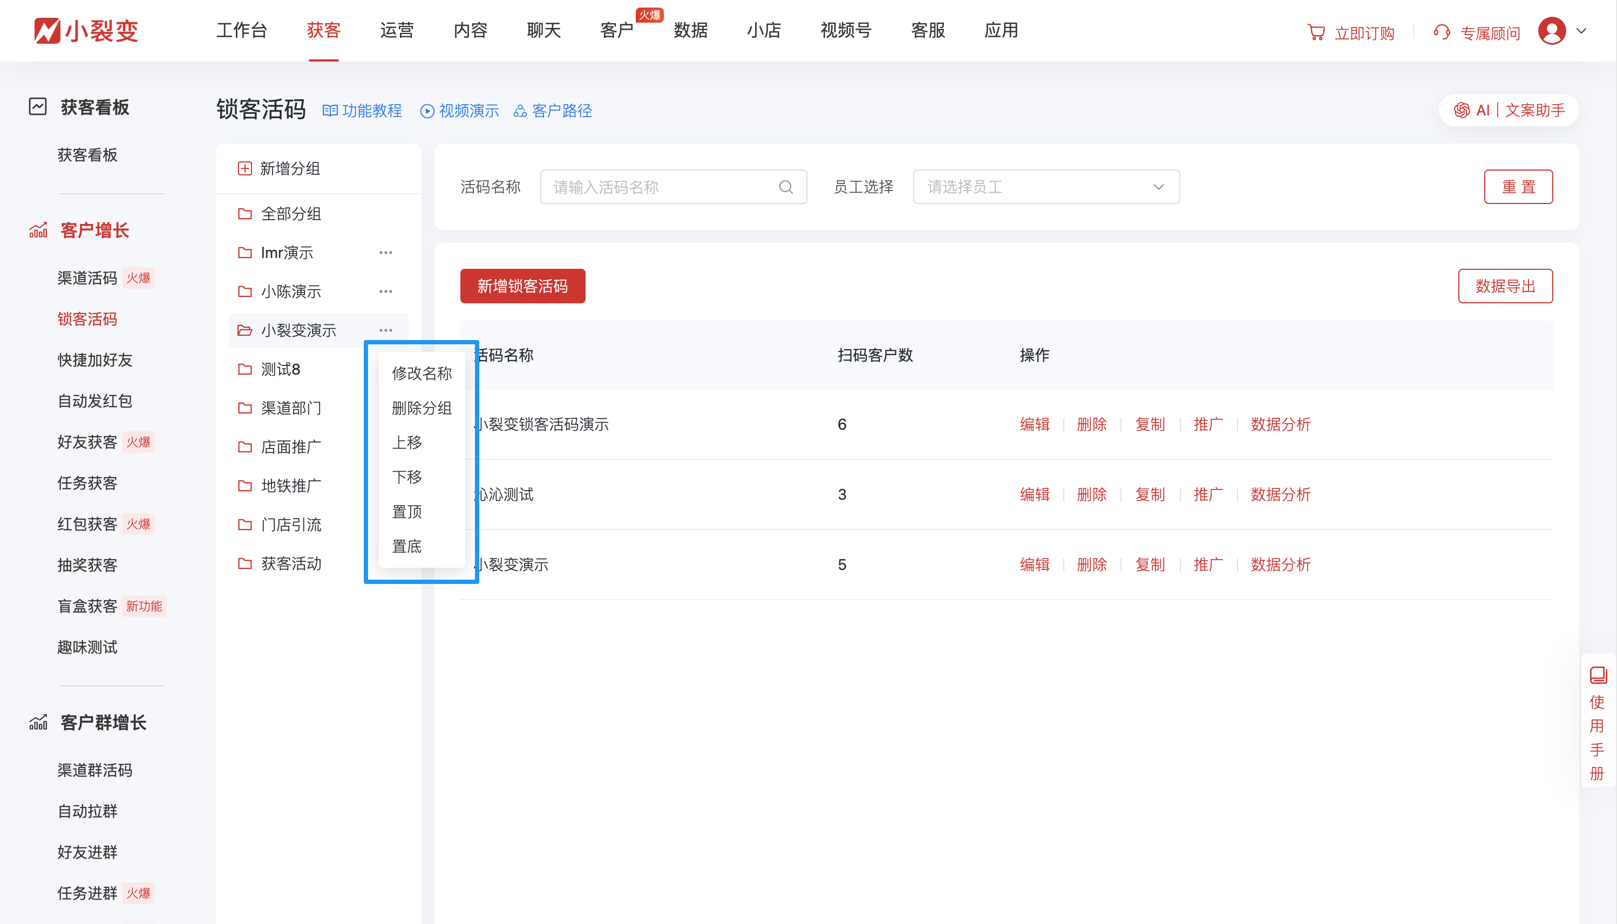1617x924 pixels.
Task: Click the 视频演示 play icon
Action: 427,111
